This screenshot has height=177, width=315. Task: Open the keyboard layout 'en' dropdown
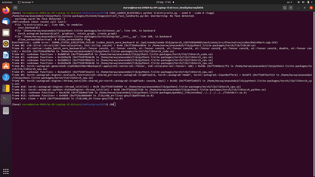(289, 2)
